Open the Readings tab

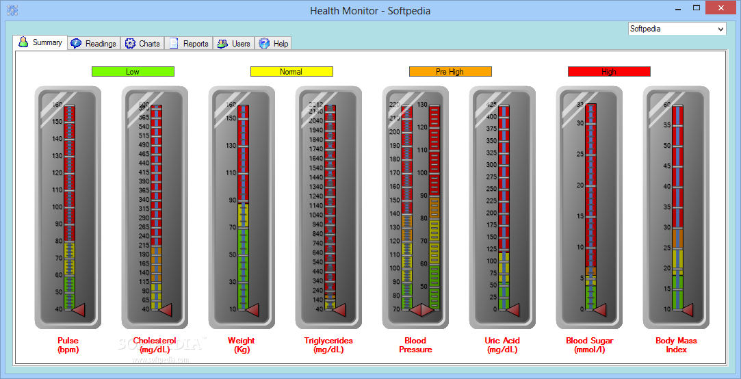[x=94, y=44]
